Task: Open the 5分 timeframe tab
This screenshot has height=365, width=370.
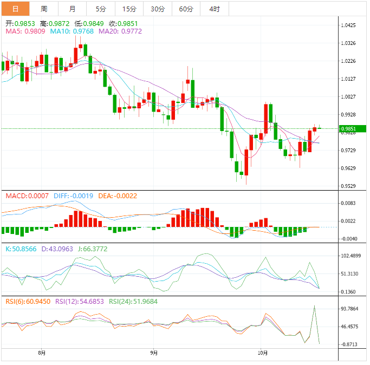Action: tap(101, 9)
